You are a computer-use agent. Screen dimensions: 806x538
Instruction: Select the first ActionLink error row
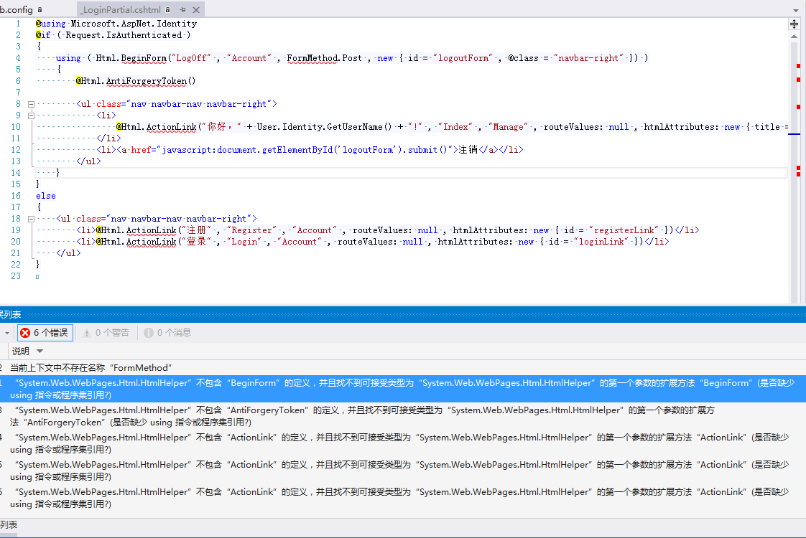click(x=403, y=443)
